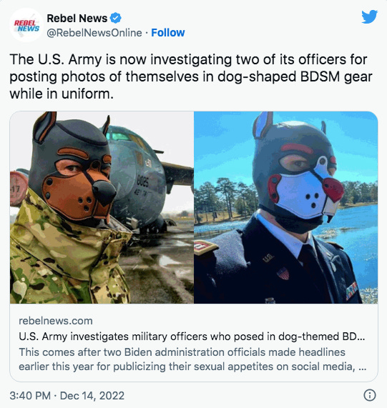
Task: Open the 3:40 PM Dec 14, 2022 timestamp
Action: [x=67, y=396]
